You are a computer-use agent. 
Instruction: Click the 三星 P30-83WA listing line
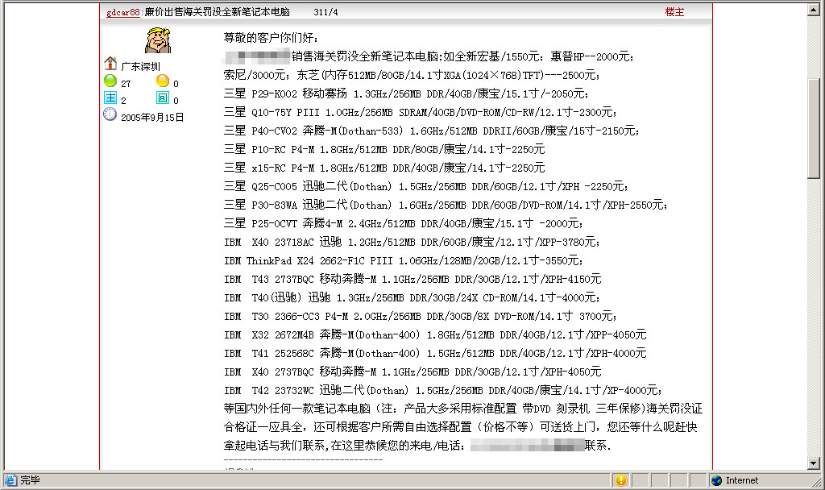pos(446,205)
